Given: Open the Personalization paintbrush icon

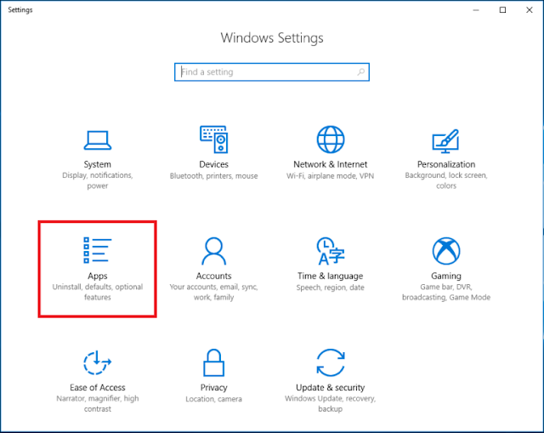Looking at the screenshot, I should [445, 141].
